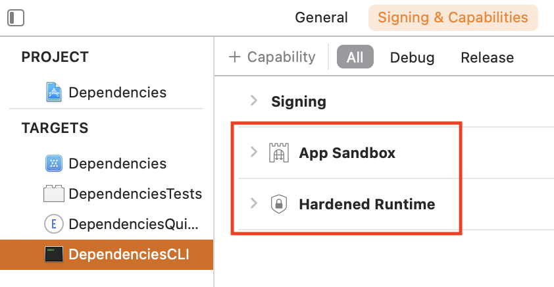Expand the Hardened Runtime disclosure chevron

[253, 204]
